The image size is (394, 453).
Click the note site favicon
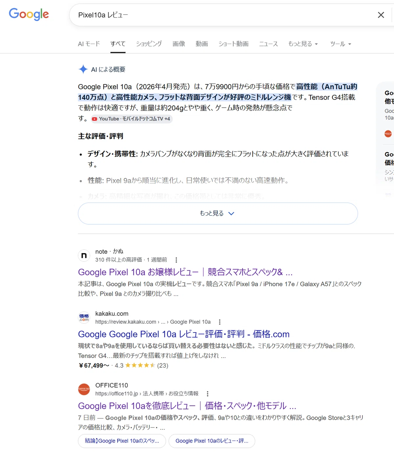(84, 255)
